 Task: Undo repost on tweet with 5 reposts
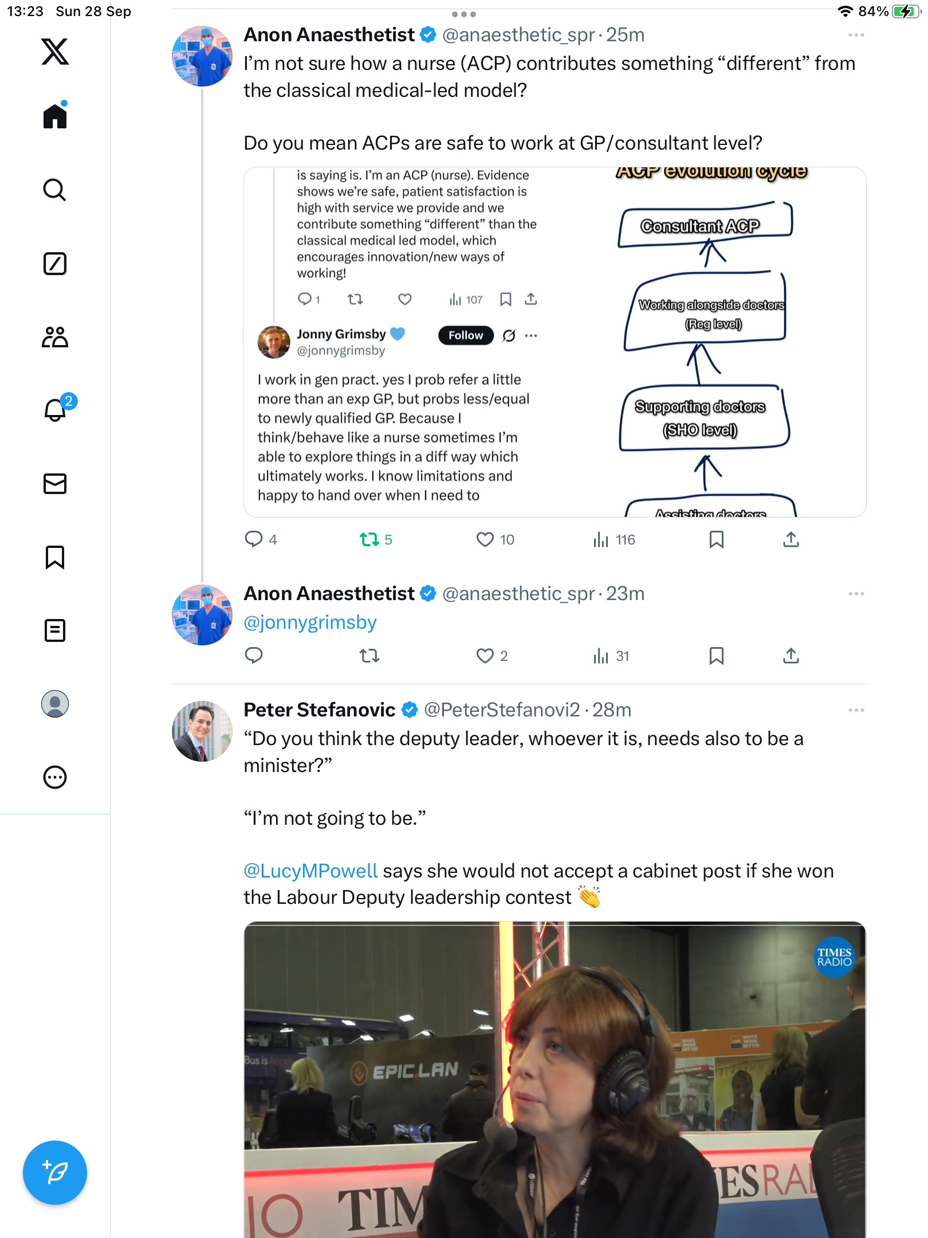tap(369, 539)
